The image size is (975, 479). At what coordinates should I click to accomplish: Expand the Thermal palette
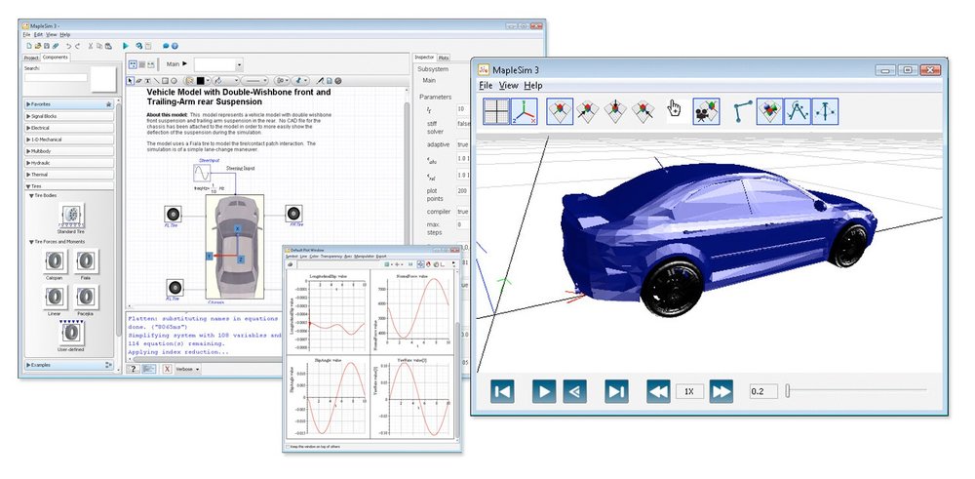coord(68,175)
